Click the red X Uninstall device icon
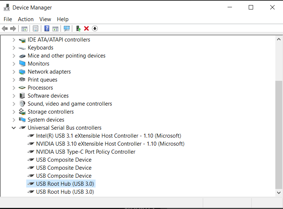Screen dimensions: 283x209 click(86, 28)
